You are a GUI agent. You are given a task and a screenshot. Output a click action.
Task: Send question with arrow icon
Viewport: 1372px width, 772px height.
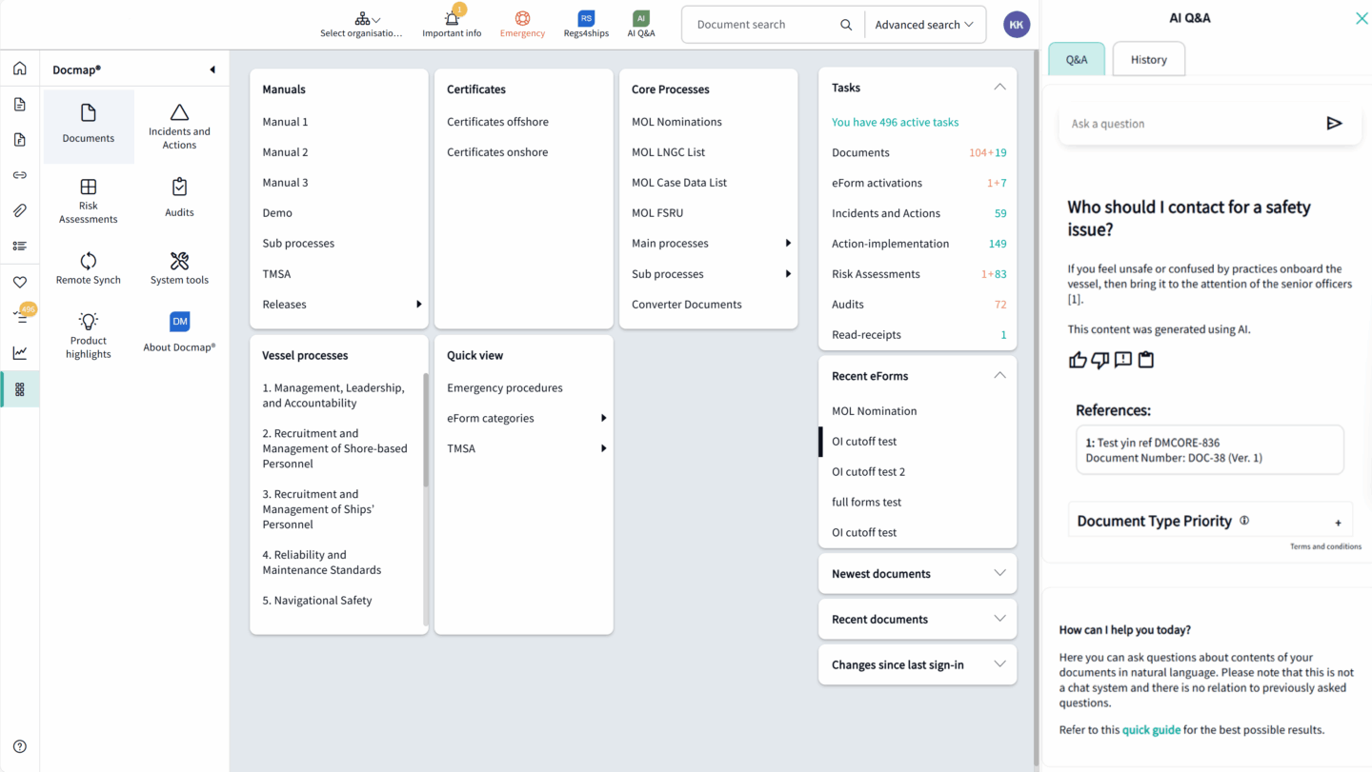tap(1334, 123)
